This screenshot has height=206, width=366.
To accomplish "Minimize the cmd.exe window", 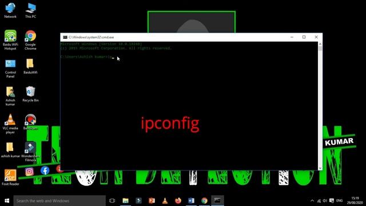I will click(x=292, y=37).
